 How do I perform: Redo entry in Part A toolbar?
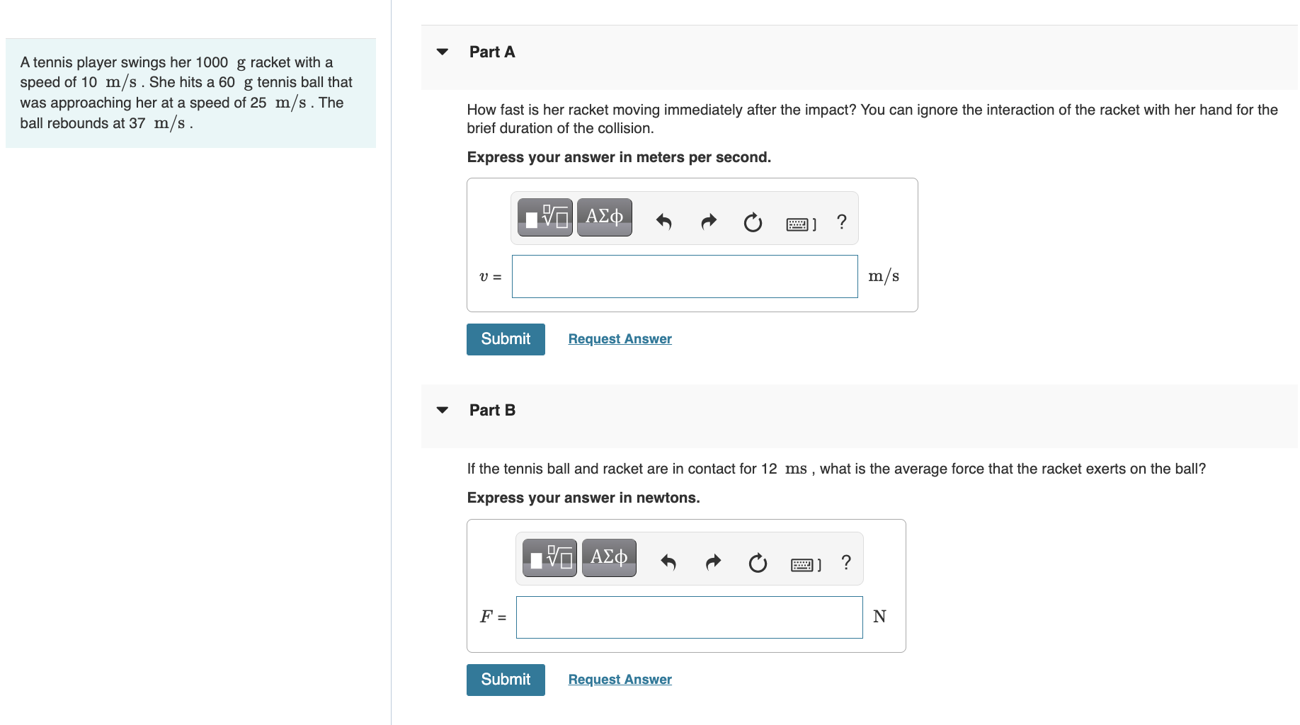pyautogui.click(x=709, y=222)
